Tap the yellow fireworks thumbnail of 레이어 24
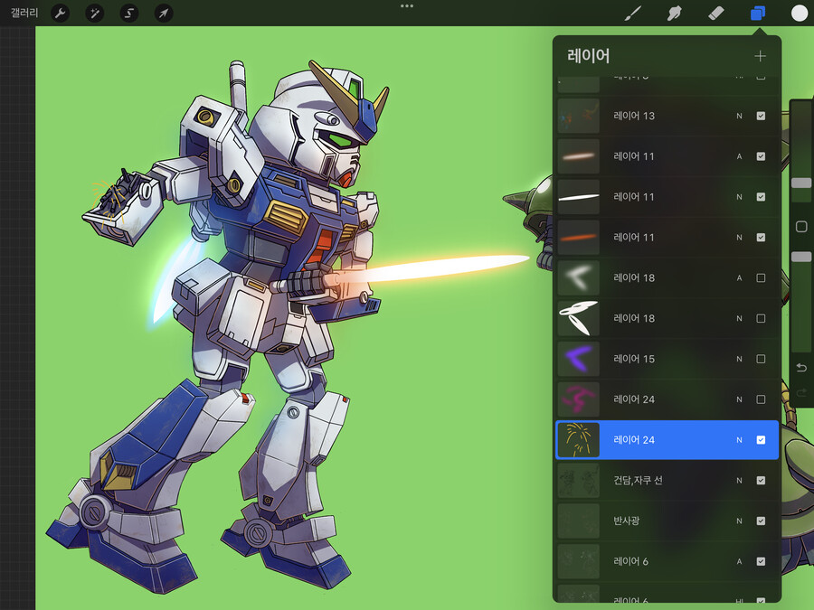814x610 pixels. pos(578,439)
